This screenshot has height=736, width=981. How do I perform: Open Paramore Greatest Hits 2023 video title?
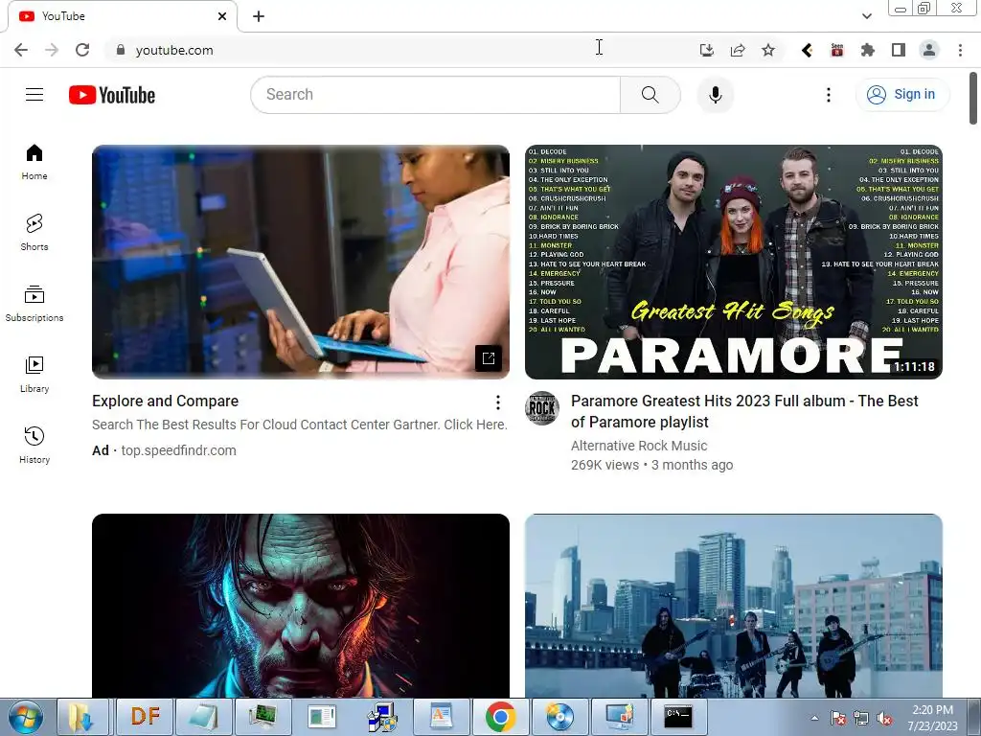(744, 411)
